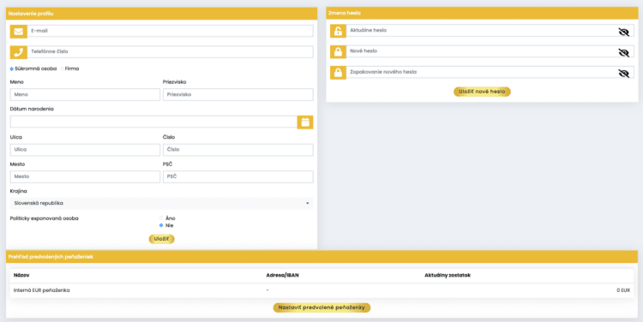Open the calendar date picker icon
This screenshot has height=322, width=643.
coord(305,122)
